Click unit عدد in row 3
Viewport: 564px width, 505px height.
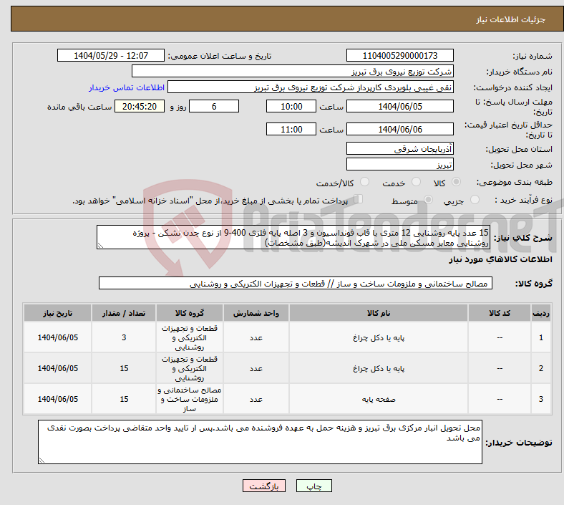pos(256,399)
